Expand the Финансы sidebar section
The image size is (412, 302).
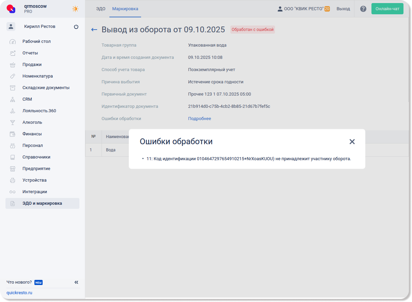tap(32, 134)
